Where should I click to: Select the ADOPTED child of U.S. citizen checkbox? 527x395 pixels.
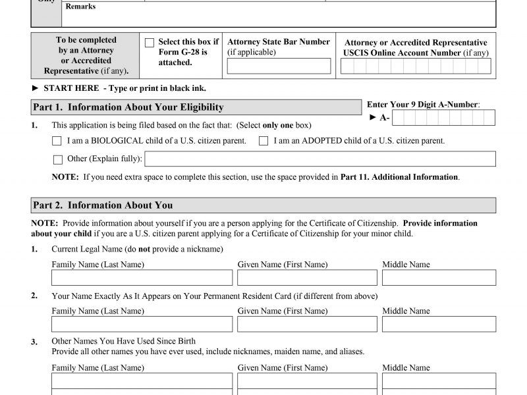(x=263, y=141)
